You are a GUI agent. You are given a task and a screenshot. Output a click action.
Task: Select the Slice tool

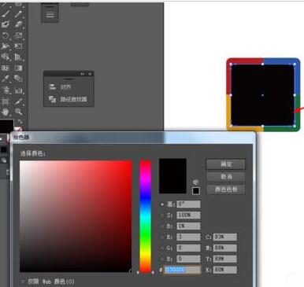click(x=18, y=101)
